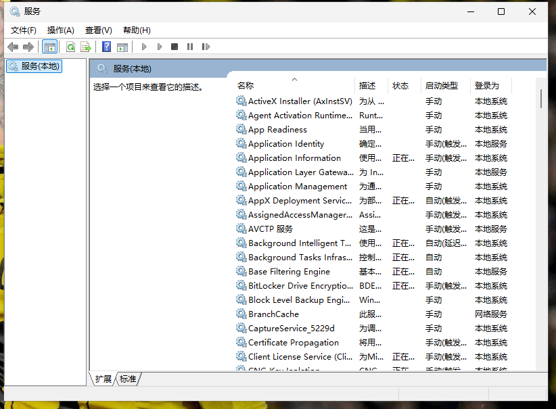Select the AppX Deployment Service row
The width and height of the screenshot is (556, 409).
click(300, 200)
